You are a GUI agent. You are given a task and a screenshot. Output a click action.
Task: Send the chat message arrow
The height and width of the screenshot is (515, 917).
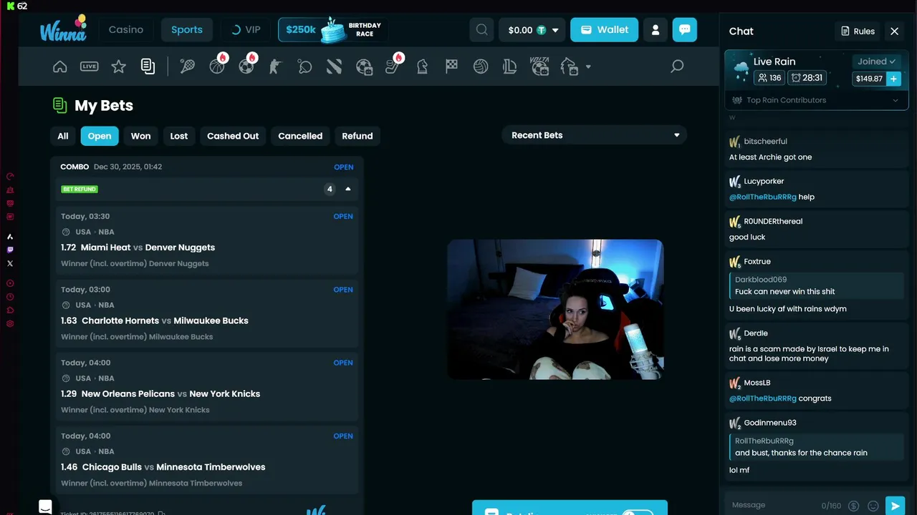(x=896, y=506)
